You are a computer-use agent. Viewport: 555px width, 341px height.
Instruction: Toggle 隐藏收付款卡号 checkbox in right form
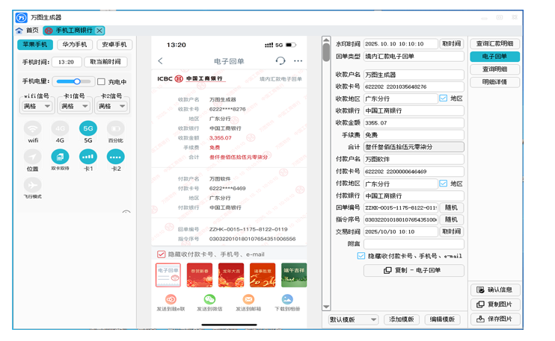coord(361,256)
